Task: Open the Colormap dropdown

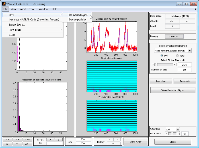Action: pyautogui.click(x=178, y=129)
